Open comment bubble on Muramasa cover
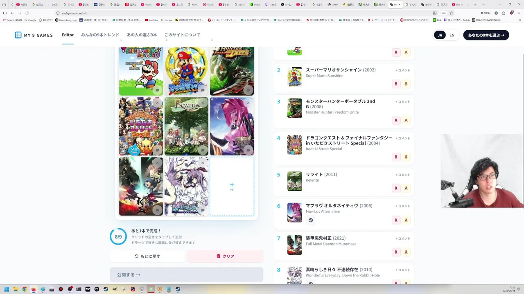524x294 pixels. tap(157, 210)
